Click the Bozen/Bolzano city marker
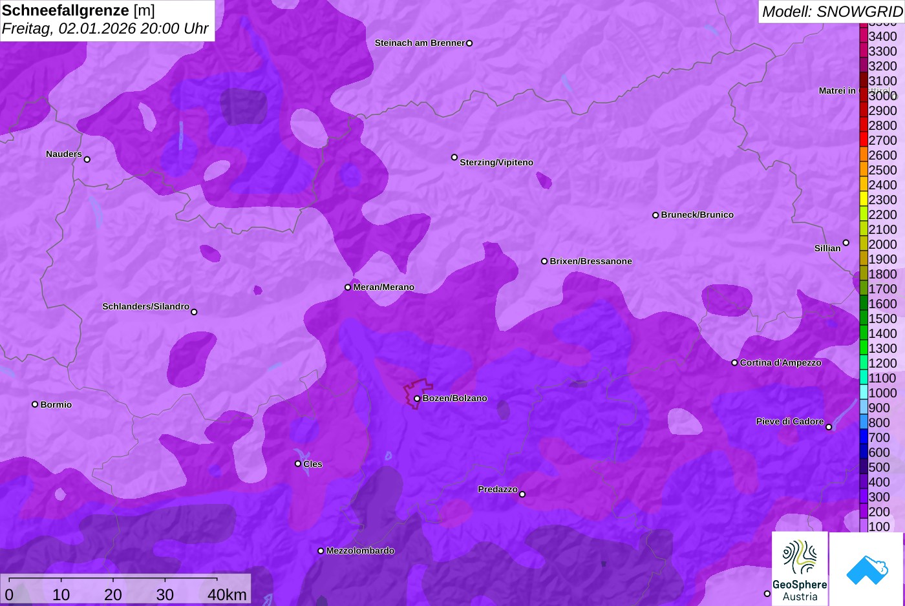The height and width of the screenshot is (606, 905). [417, 399]
